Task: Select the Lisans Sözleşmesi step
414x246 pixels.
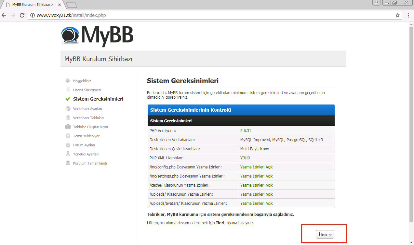Action: click(x=87, y=90)
